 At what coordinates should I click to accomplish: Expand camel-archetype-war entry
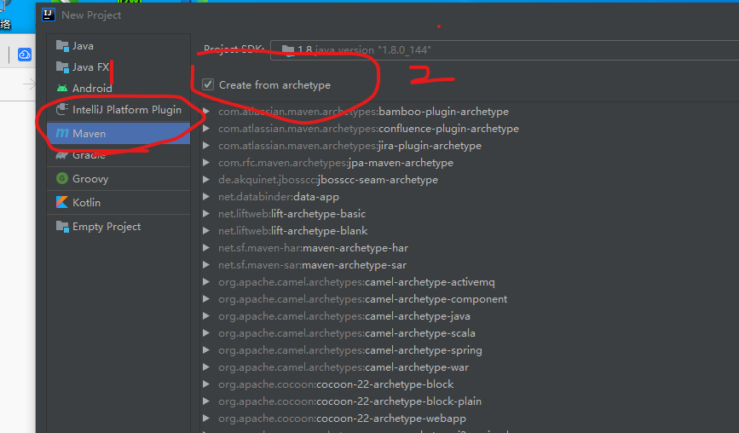206,367
